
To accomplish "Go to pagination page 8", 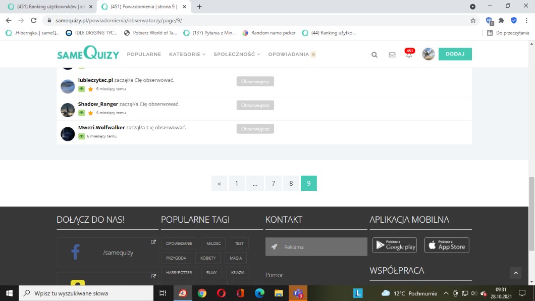I will (x=291, y=183).
